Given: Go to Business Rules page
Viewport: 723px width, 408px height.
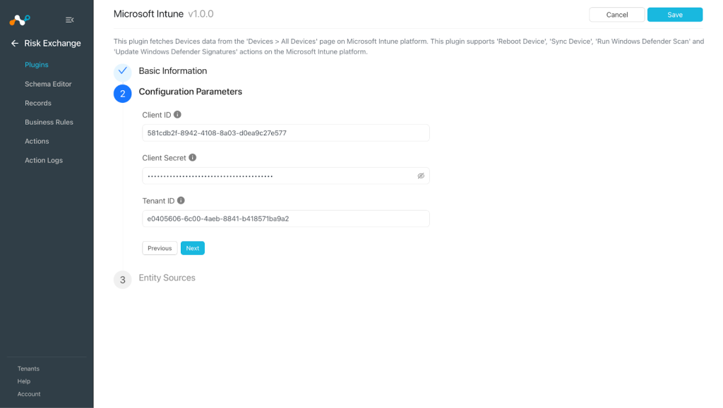Looking at the screenshot, I should (x=49, y=123).
